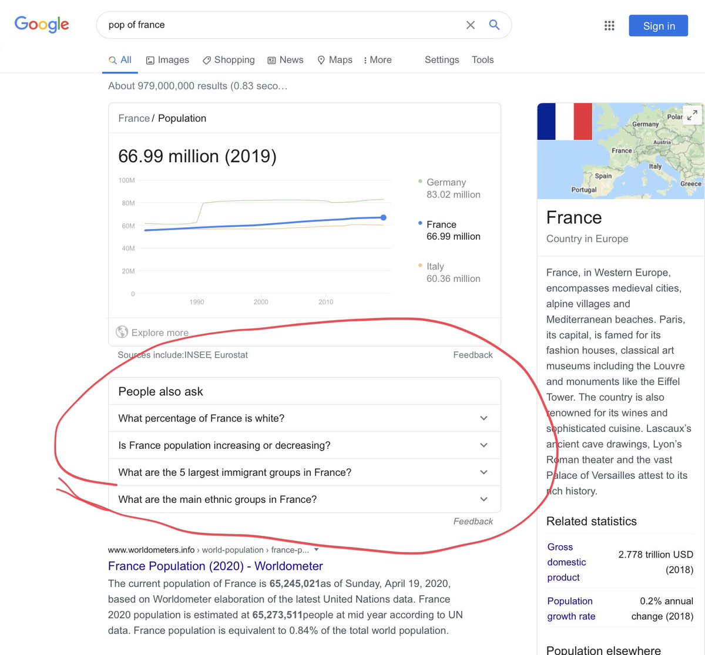The height and width of the screenshot is (655, 705).
Task: Click the French flag image
Action: click(565, 121)
